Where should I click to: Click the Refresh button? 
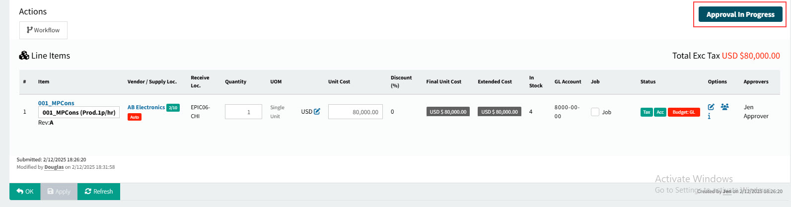click(x=98, y=192)
